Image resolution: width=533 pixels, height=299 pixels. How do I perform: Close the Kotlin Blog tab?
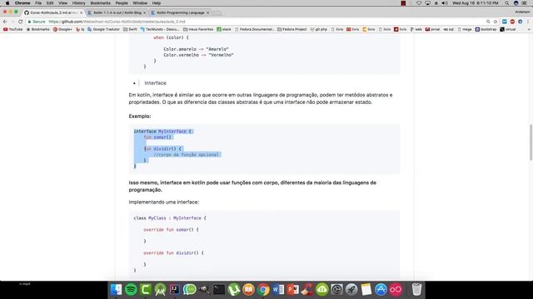[x=144, y=12]
